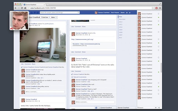Image resolution: width=178 pixels, height=111 pixels.
Task: Share the jodi.org shared link post
Action: pyautogui.click(x=84, y=52)
